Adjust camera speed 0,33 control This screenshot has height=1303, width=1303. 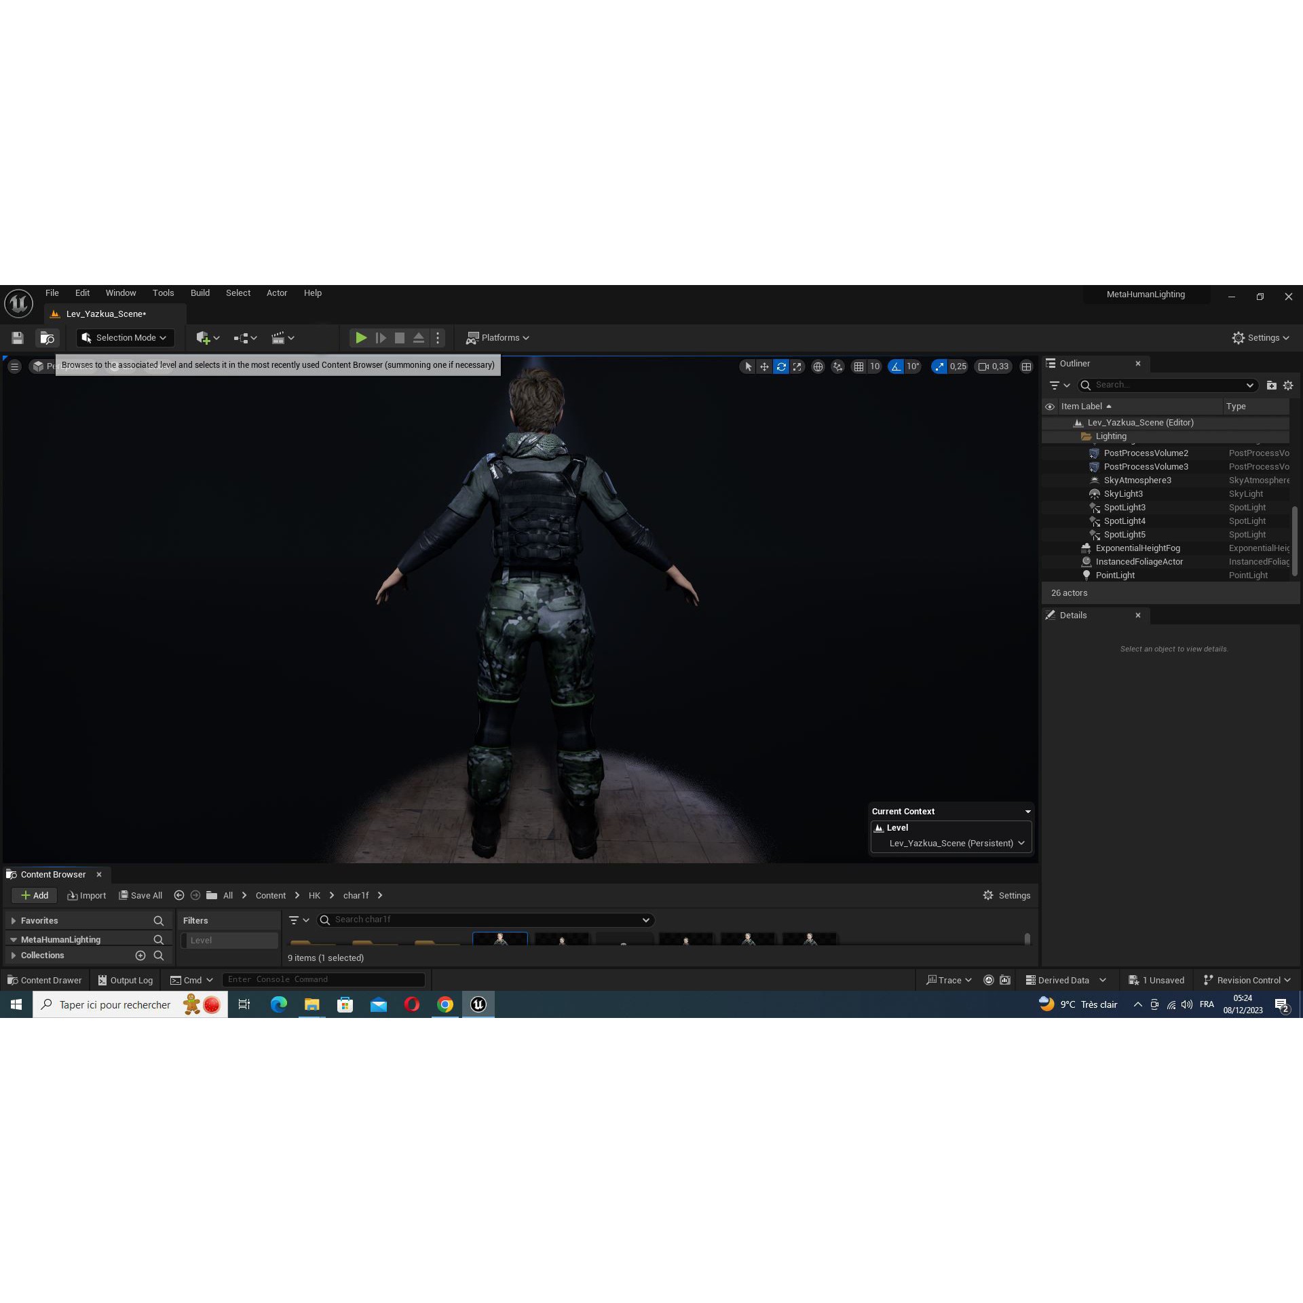coord(993,366)
